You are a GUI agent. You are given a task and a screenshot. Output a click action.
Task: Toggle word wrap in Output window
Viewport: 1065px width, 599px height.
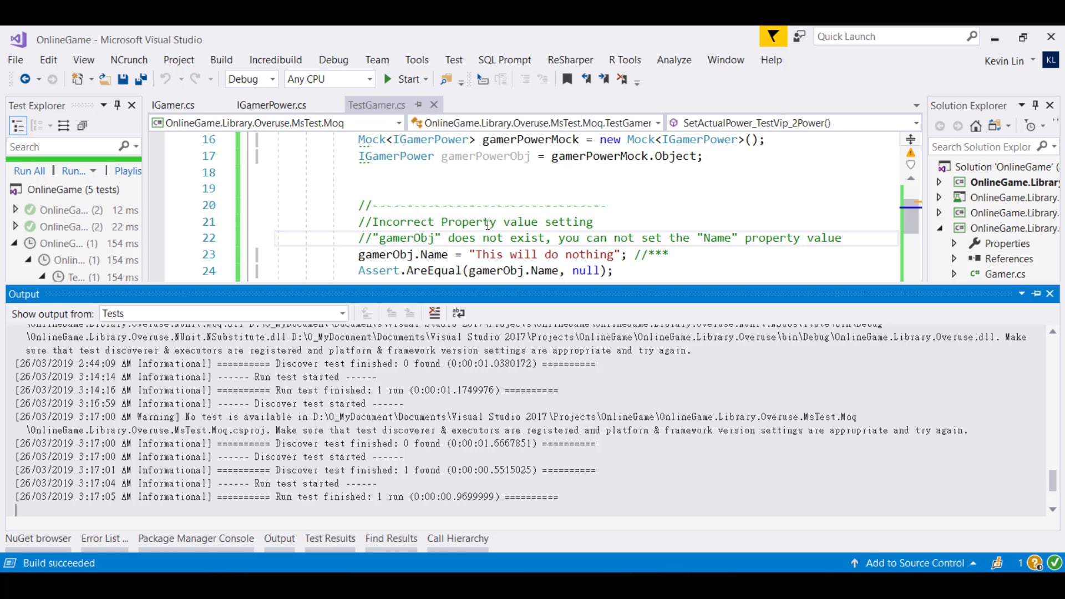[x=458, y=313]
